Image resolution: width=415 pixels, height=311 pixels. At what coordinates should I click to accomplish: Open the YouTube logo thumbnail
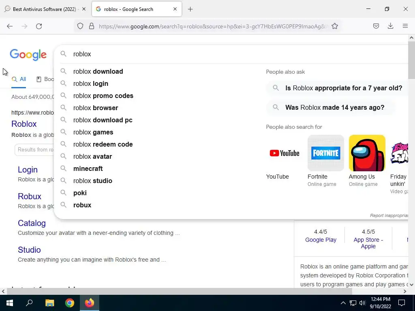tap(284, 153)
